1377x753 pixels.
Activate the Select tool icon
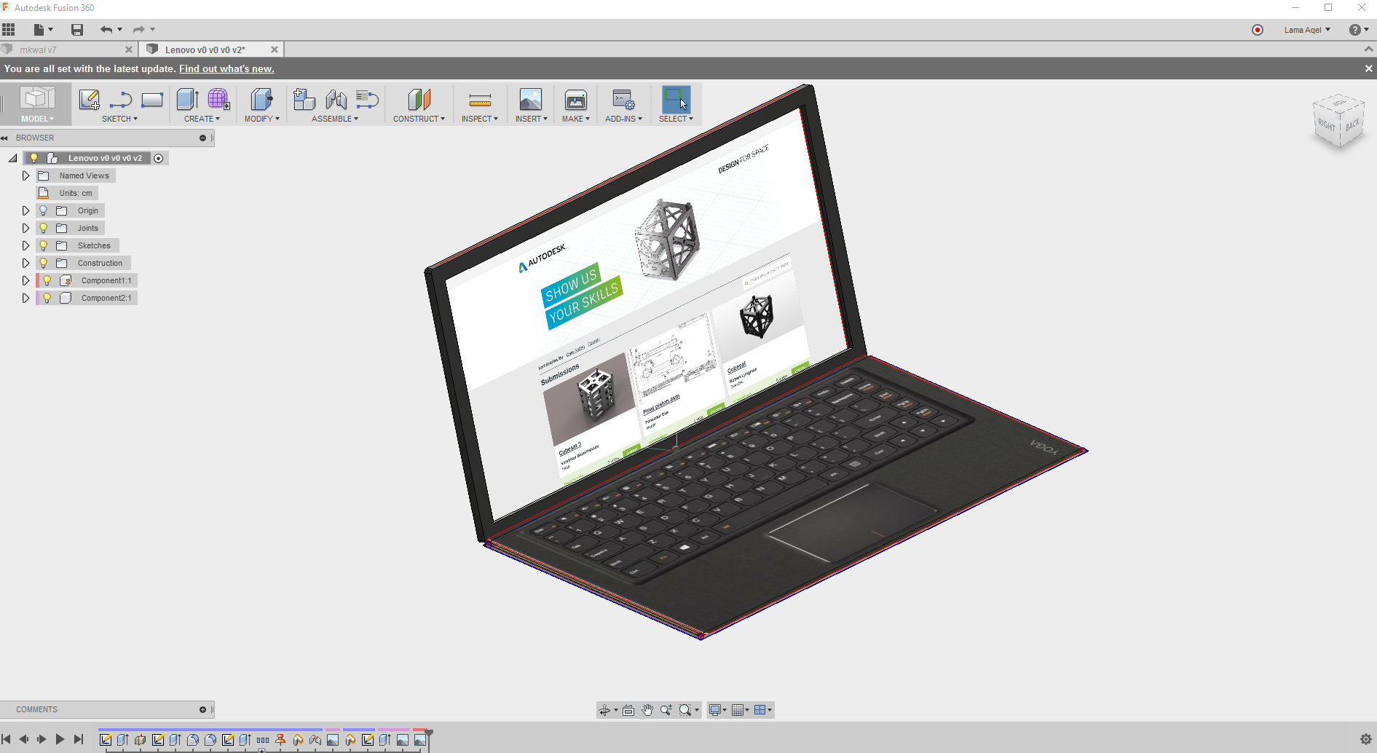676,99
